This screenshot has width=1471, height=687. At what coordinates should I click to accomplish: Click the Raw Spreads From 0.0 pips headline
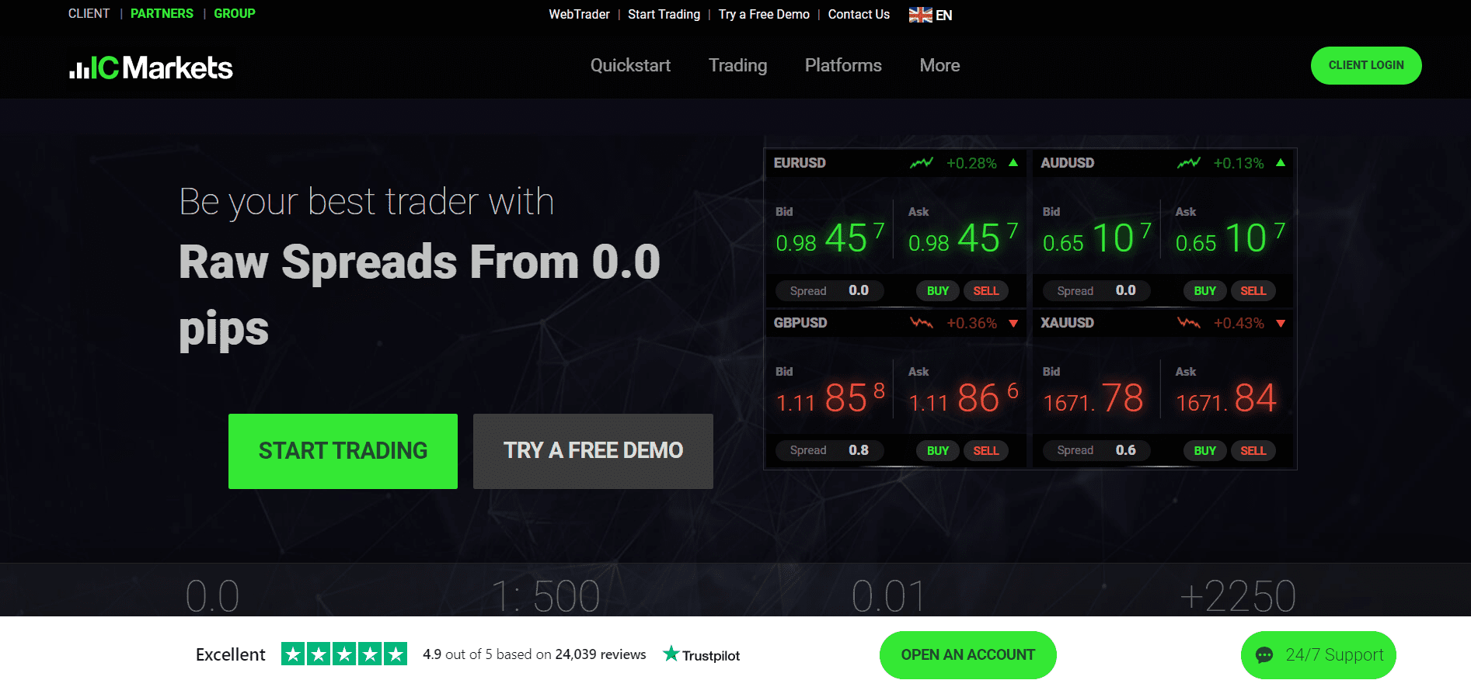click(420, 295)
